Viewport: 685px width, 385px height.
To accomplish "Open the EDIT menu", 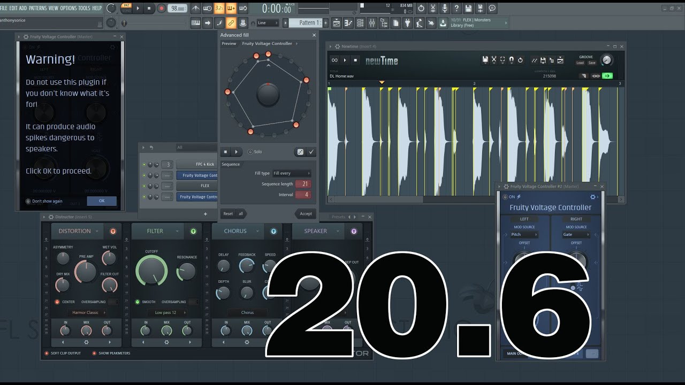I will point(13,8).
